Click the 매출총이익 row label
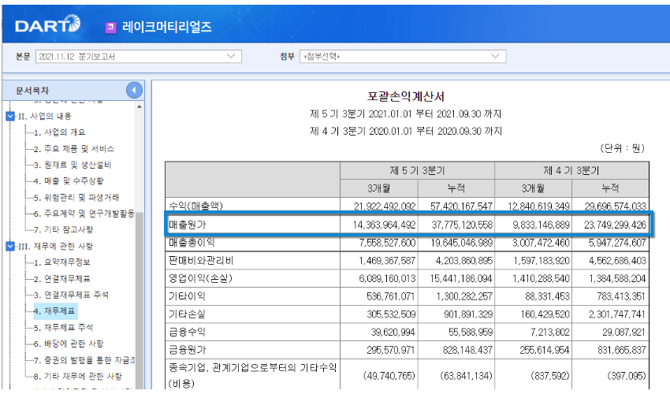This screenshot has height=394, width=670. coord(192,243)
